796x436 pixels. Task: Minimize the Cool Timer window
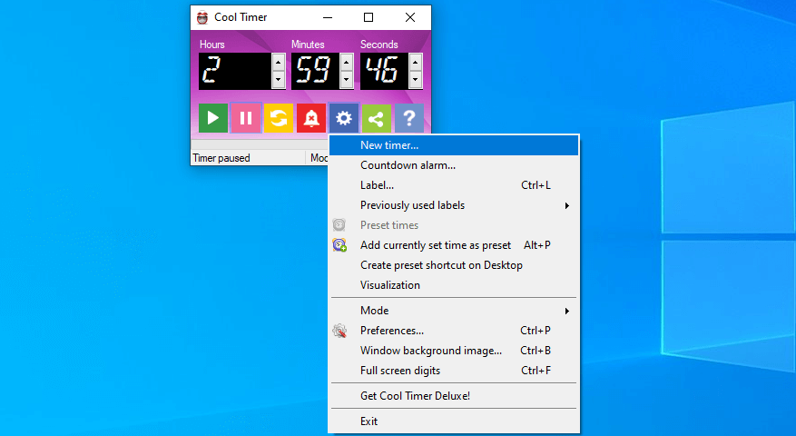click(328, 17)
